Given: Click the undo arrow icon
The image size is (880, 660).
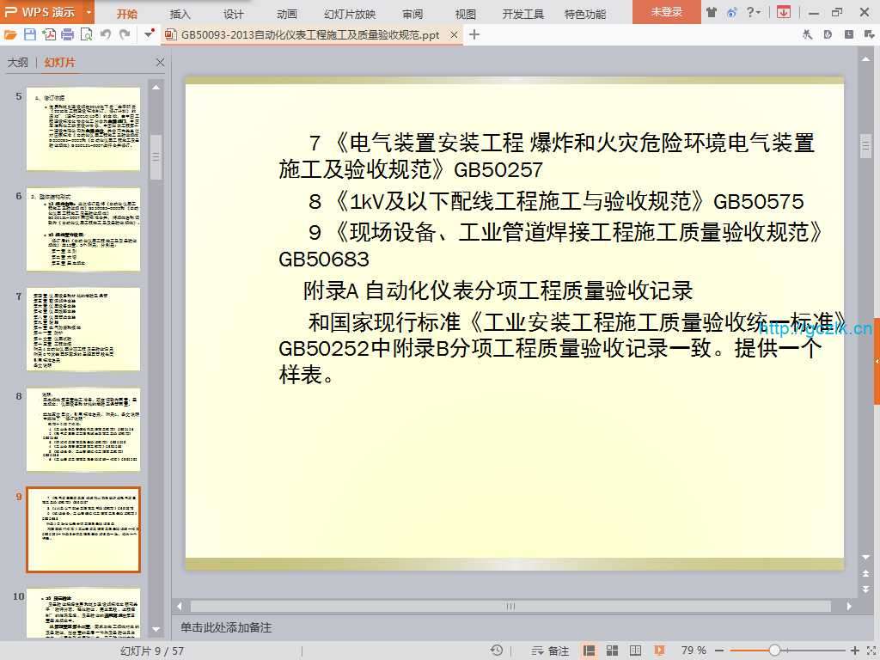Looking at the screenshot, I should tap(106, 34).
